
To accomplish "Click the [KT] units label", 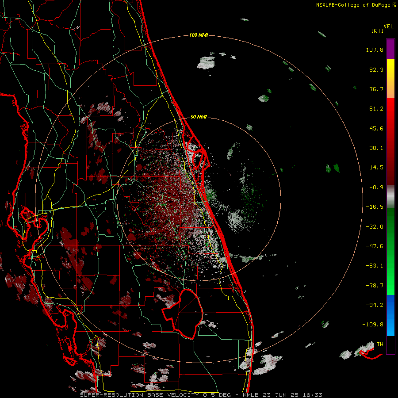I will [x=378, y=31].
